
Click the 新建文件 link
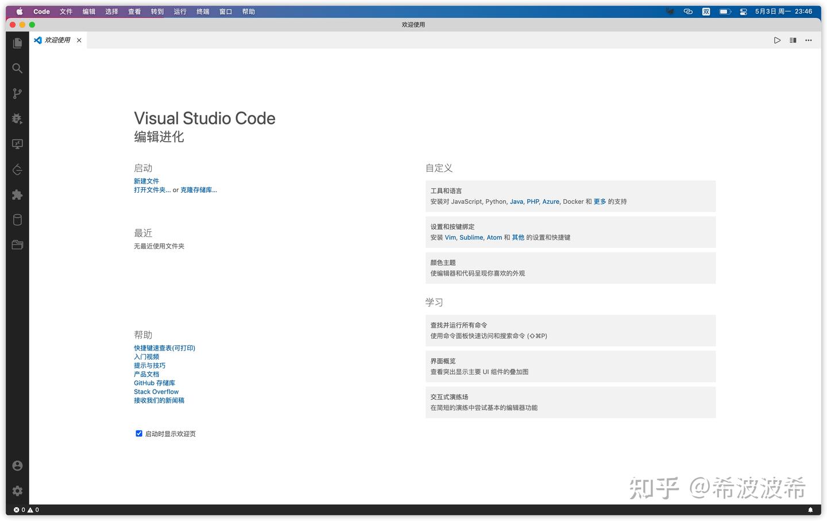click(x=146, y=181)
